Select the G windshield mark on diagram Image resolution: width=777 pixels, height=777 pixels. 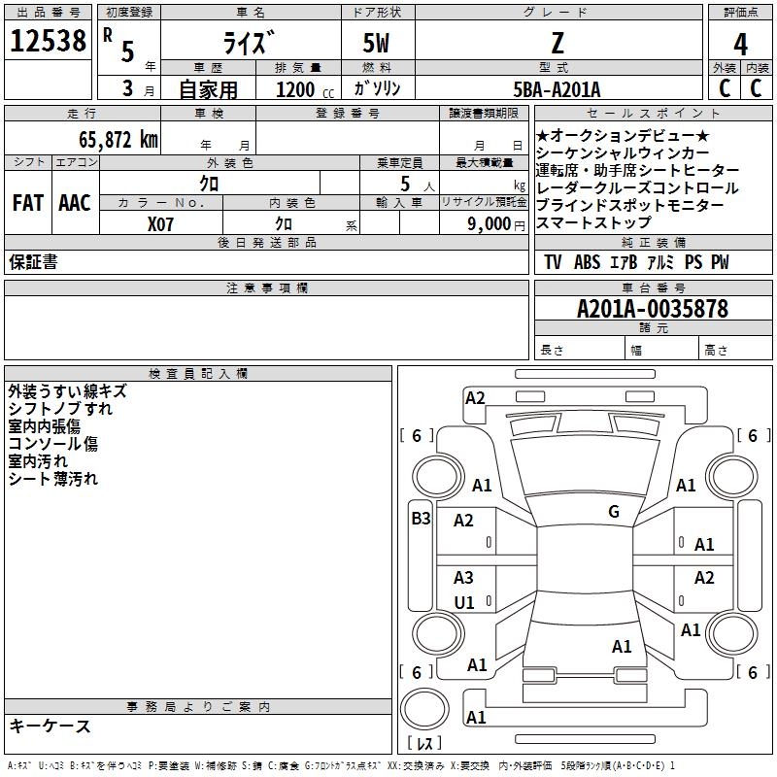(614, 512)
